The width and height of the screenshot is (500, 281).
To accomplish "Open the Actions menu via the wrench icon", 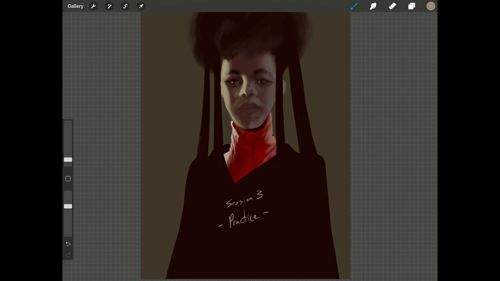I will click(x=94, y=6).
